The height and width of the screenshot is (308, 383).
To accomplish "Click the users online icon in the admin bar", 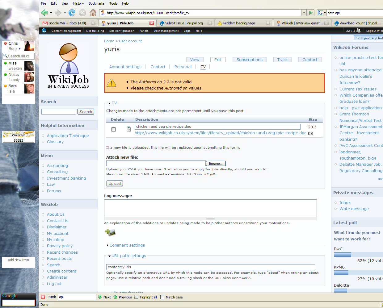I will pos(358,31).
